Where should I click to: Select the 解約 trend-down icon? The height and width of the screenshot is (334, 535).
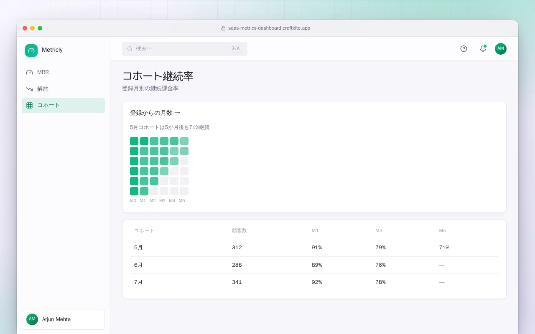pyautogui.click(x=29, y=89)
